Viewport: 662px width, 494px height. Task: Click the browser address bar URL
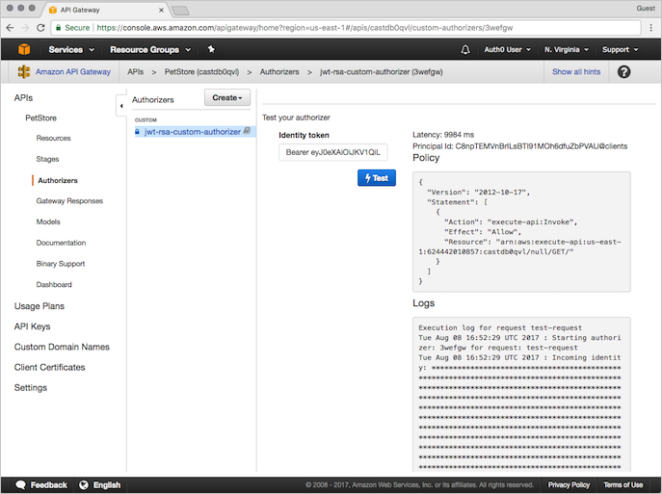[305, 28]
